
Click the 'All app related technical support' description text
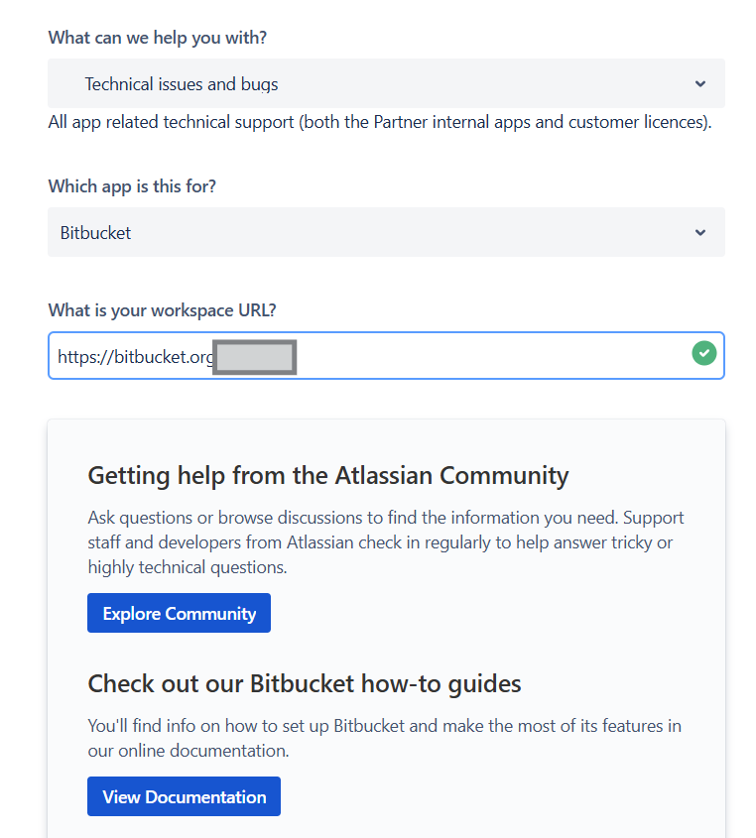380,122
